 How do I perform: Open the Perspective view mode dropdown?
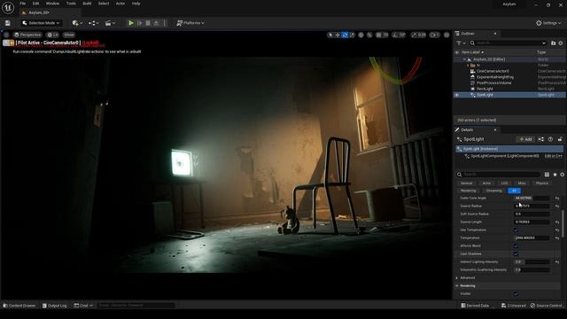coord(27,35)
